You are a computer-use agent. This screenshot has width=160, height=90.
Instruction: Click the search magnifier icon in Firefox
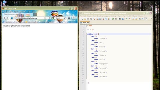[x=65, y=18]
